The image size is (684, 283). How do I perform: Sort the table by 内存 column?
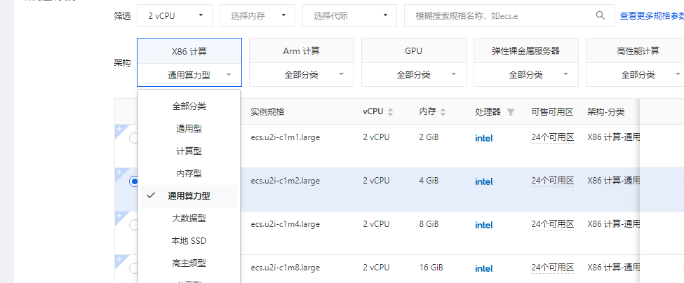[x=443, y=112]
